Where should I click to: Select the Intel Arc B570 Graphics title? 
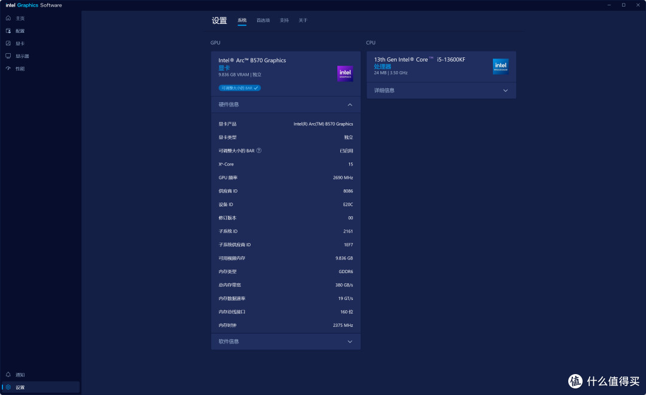pos(252,60)
